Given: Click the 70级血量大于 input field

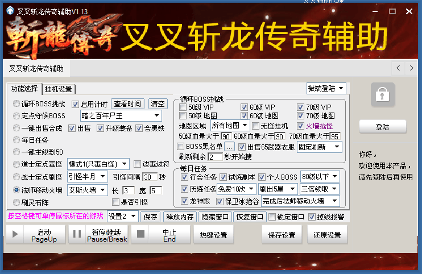Looking at the screenshot, I should pos(335,136).
